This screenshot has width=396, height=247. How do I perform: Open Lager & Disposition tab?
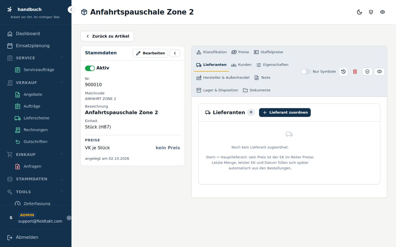(x=217, y=90)
